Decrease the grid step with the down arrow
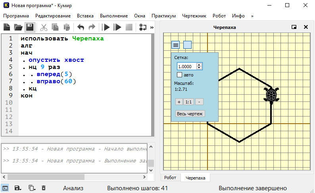 pos(199,68)
